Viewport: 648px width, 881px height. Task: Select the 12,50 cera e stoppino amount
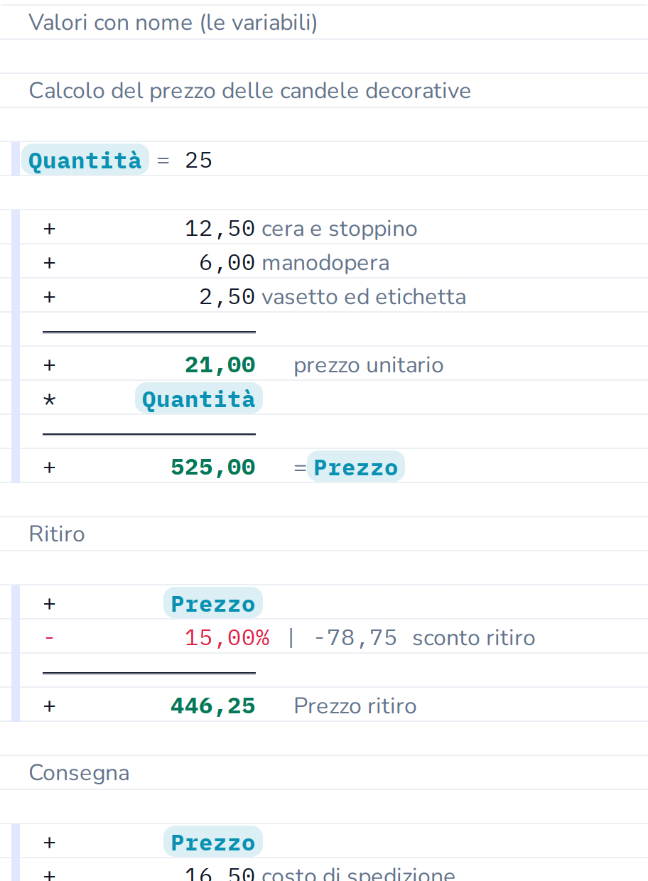[x=220, y=229]
